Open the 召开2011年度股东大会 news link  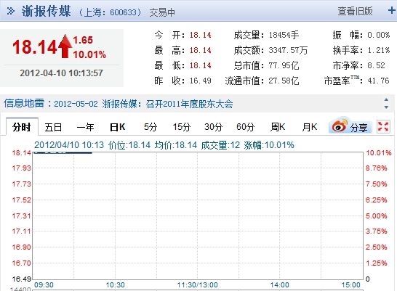coord(189,104)
